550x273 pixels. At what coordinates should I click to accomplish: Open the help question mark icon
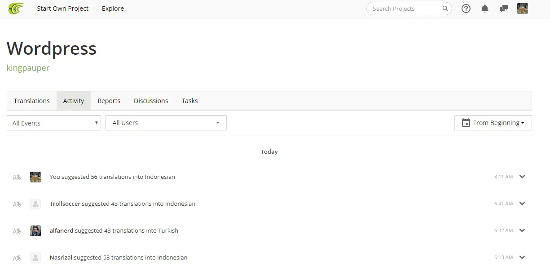466,9
